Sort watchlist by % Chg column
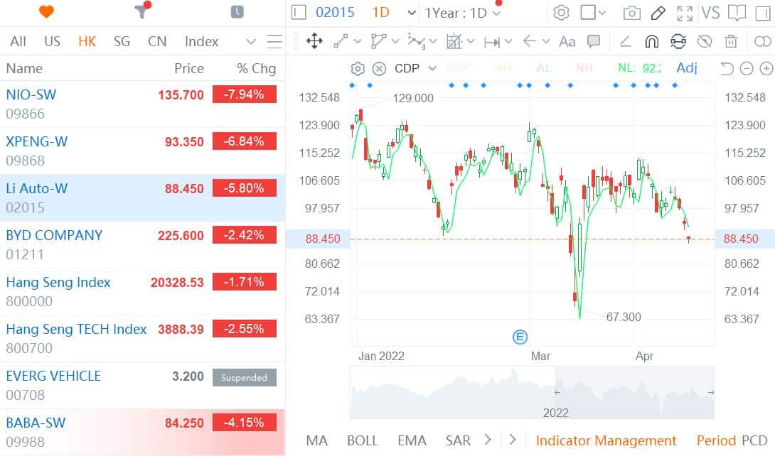The image size is (775, 456). pyautogui.click(x=256, y=68)
